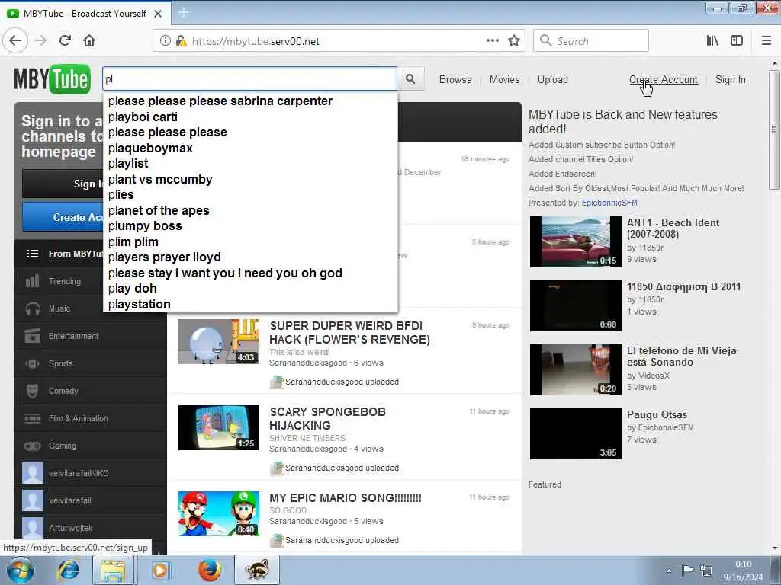Open SUPER DUPER WEIRD BFDI HACK title
Screen dimensions: 781x585
pos(349,332)
